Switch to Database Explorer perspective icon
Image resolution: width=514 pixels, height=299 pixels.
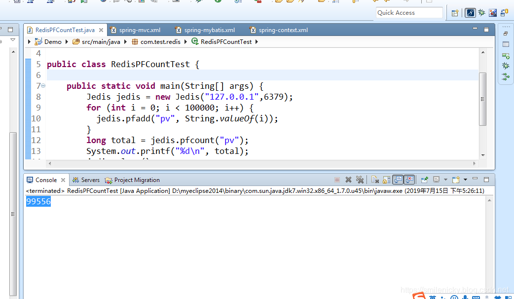(x=505, y=13)
